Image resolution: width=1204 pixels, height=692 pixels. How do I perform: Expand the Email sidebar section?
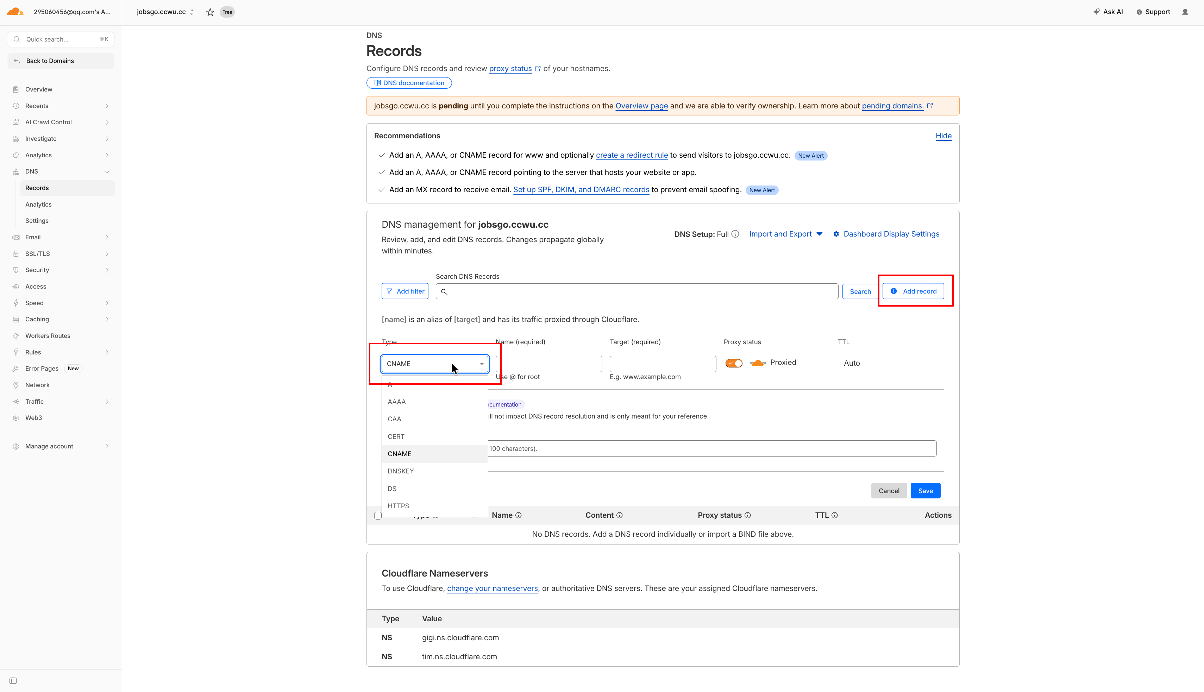coord(61,237)
